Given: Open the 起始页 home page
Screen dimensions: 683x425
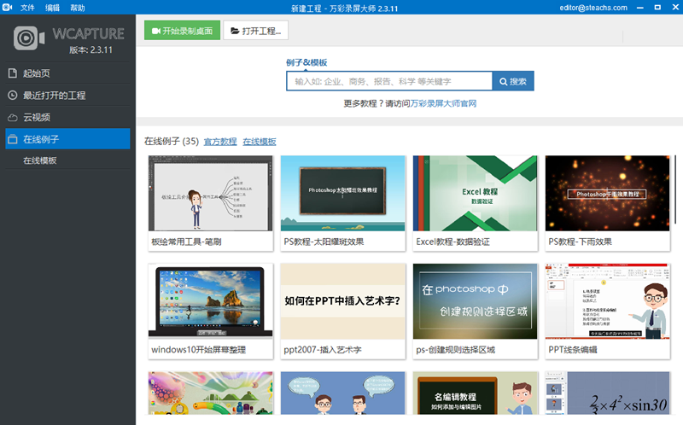Looking at the screenshot, I should click(x=37, y=73).
